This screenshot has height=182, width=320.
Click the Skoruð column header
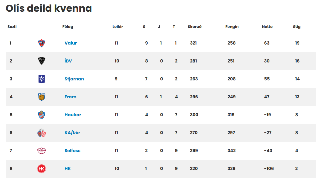(194, 27)
